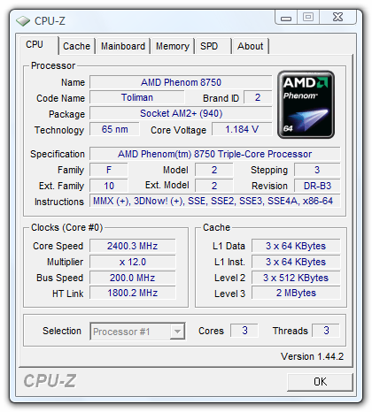Click the Bus Speed value 200.0 MHz
The height and width of the screenshot is (412, 372).
(x=133, y=278)
